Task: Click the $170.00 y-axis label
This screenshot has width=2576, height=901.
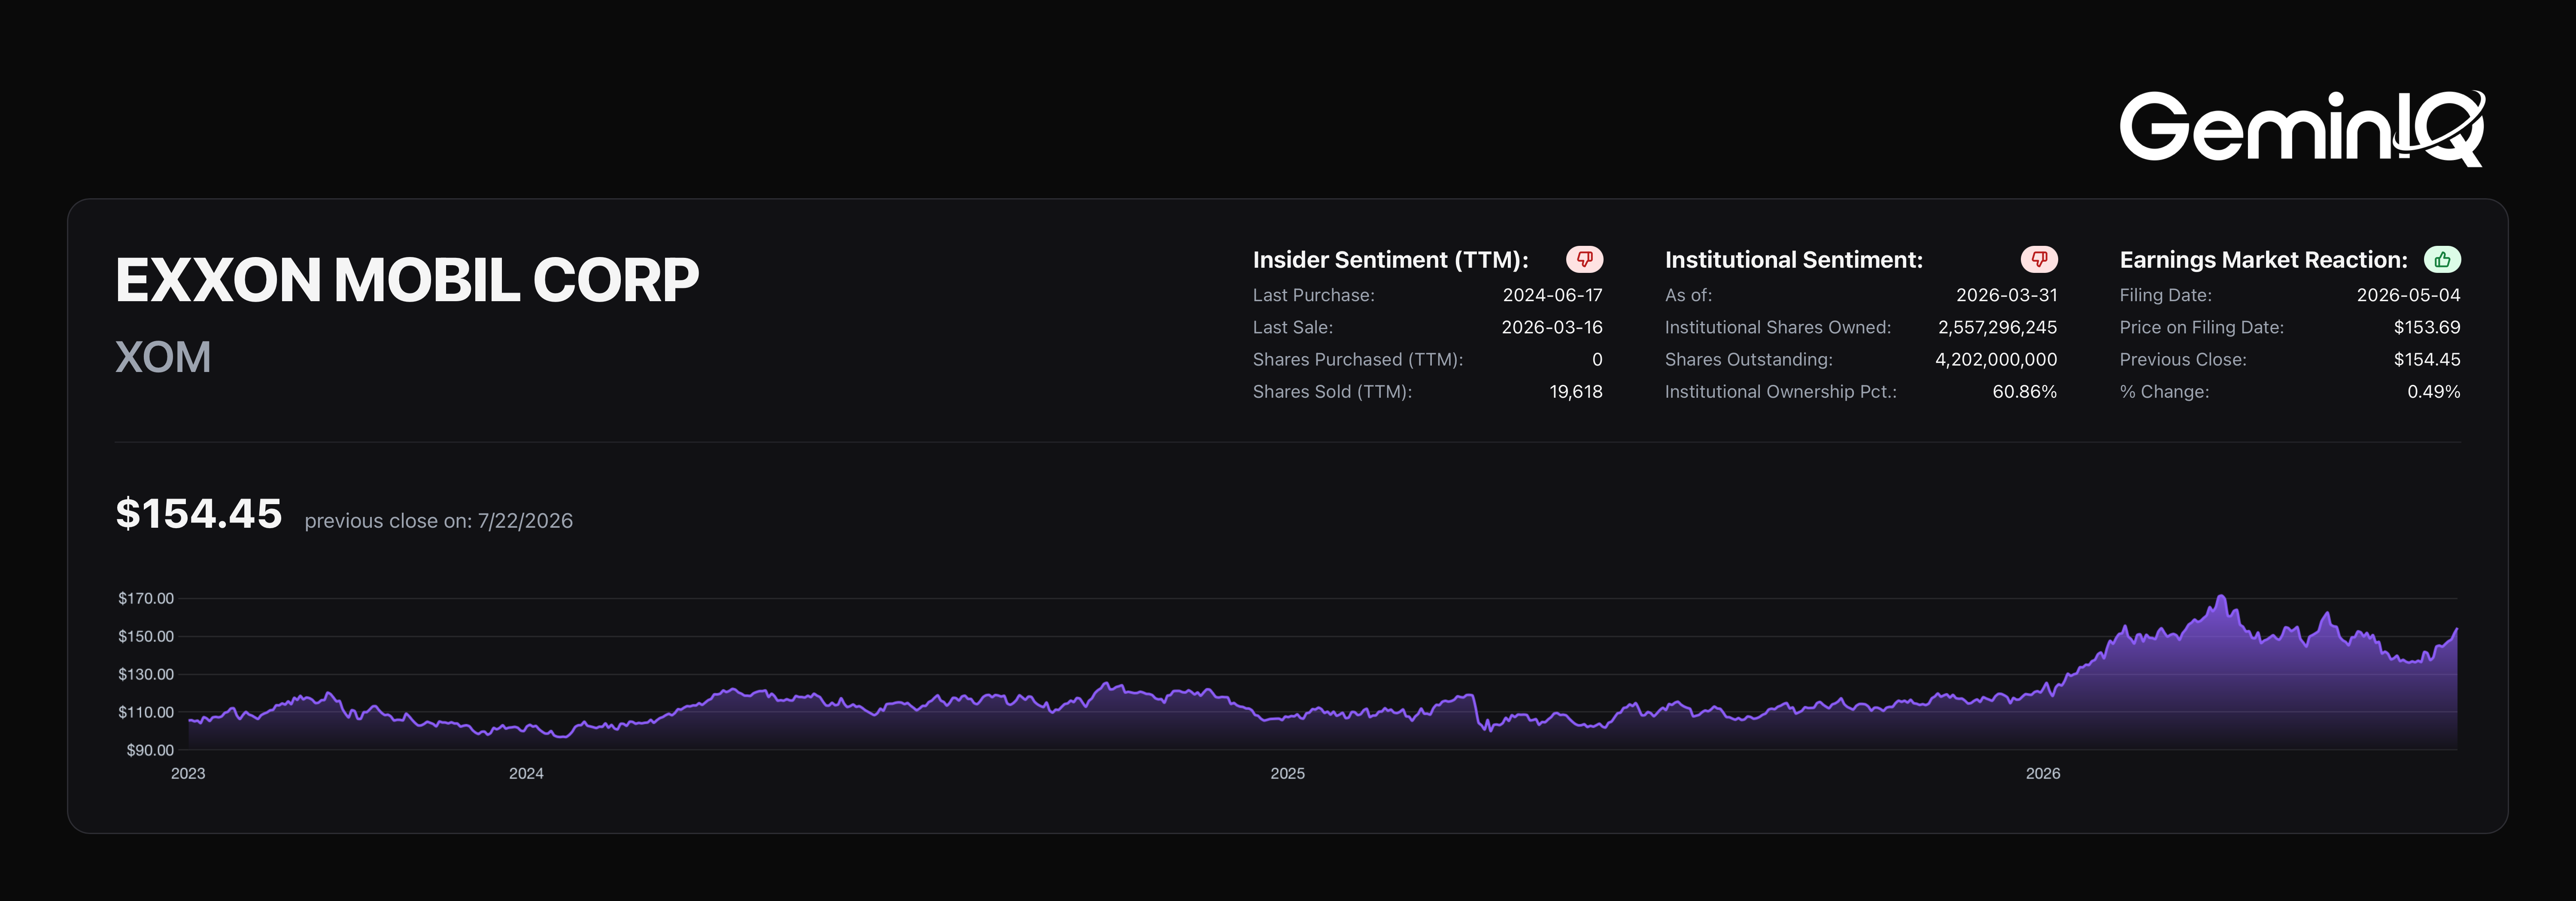Action: point(146,599)
